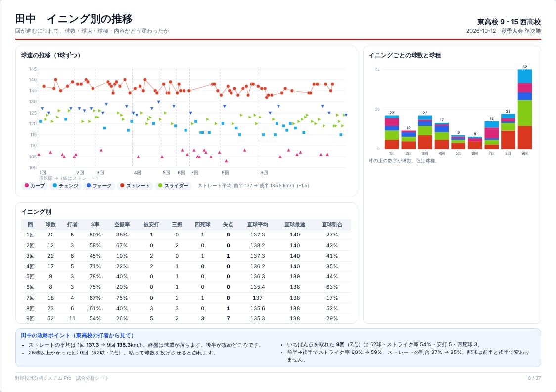Click the 直球割合 column header
The height and width of the screenshot is (392, 556).
tap(332, 224)
